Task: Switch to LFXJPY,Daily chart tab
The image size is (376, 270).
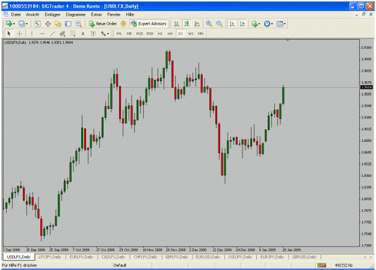Action: [50, 257]
